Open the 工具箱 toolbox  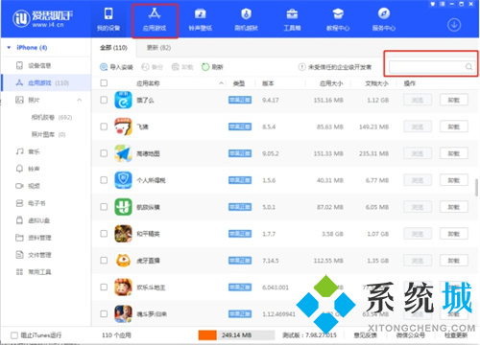[x=292, y=19]
